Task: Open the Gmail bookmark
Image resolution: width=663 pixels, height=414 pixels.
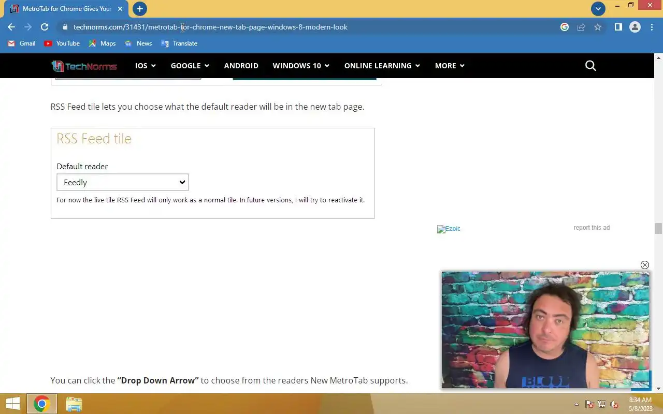Action: 22,43
